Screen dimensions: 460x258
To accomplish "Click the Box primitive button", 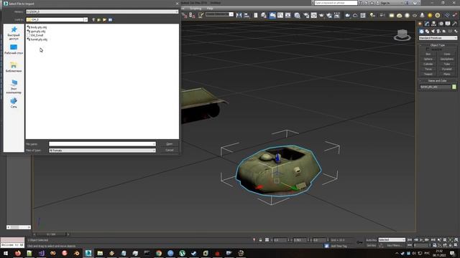I will (x=428, y=54).
